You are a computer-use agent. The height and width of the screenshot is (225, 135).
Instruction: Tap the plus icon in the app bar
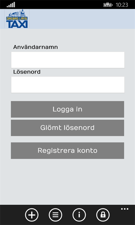32,215
